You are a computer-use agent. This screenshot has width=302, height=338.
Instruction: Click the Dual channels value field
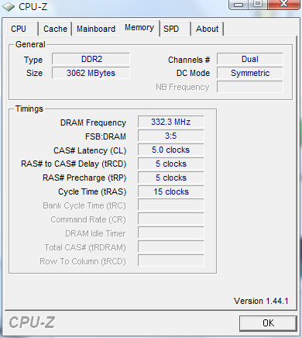250,59
